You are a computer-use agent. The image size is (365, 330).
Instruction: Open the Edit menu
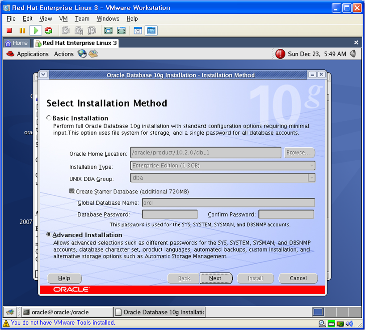[x=27, y=19]
